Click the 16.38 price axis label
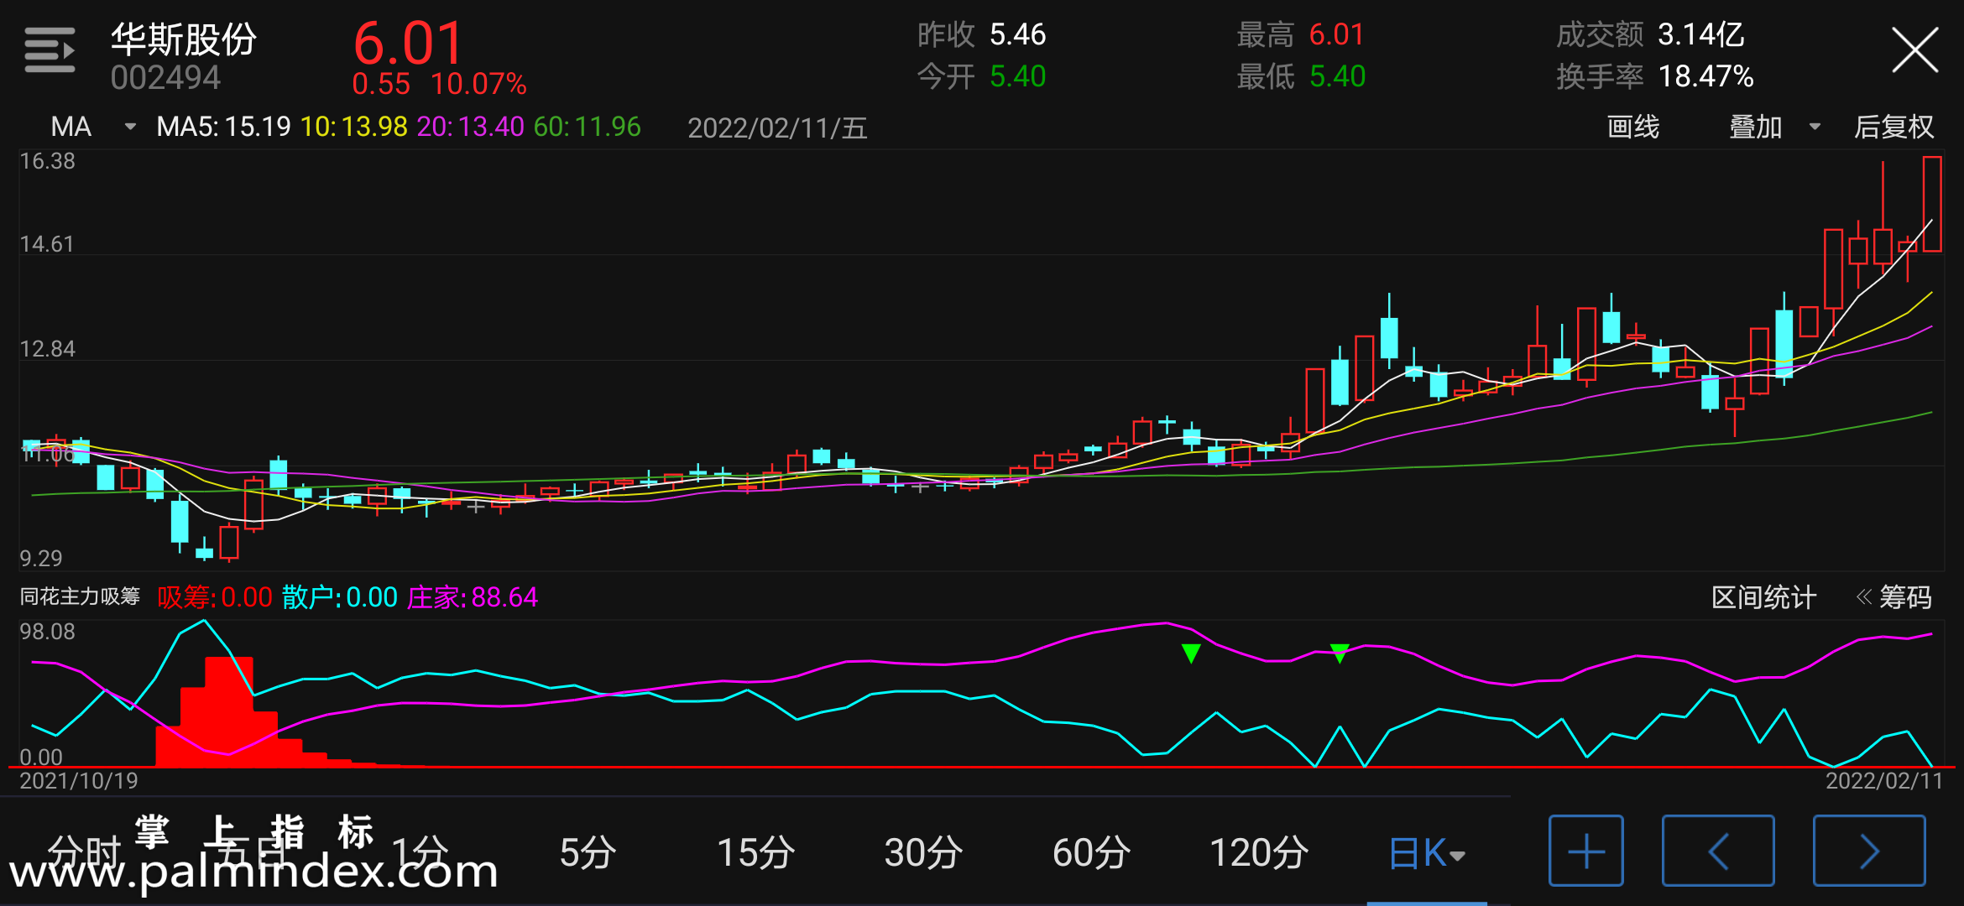Screen dimensions: 1964x906 [x=47, y=161]
